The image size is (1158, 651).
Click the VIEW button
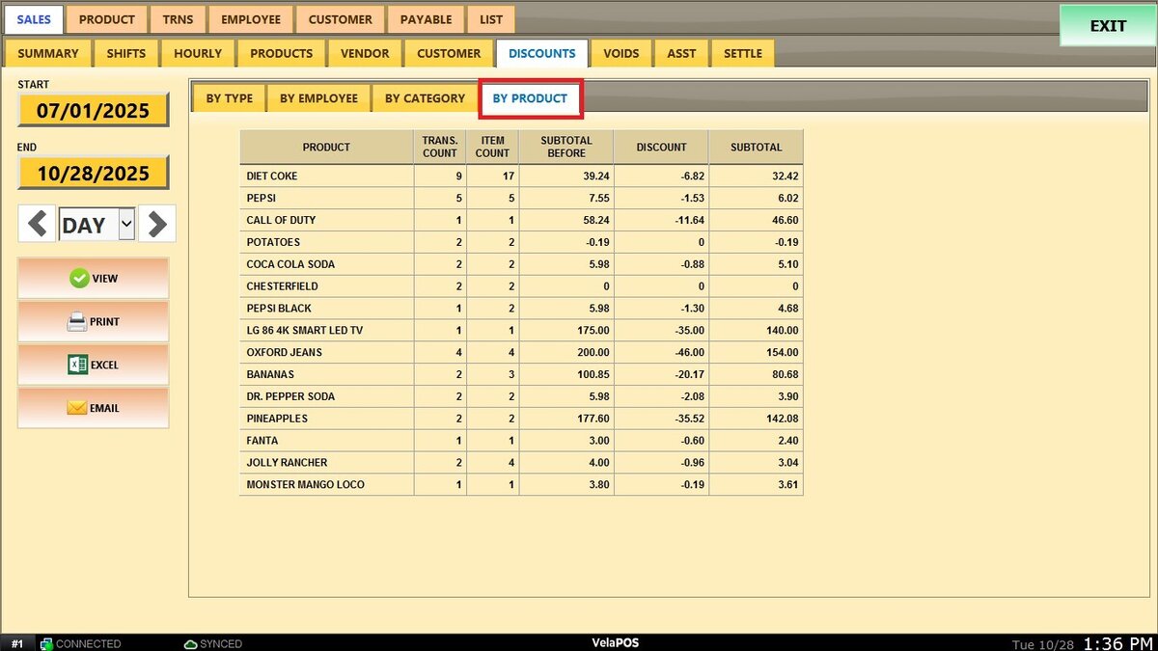click(x=93, y=279)
